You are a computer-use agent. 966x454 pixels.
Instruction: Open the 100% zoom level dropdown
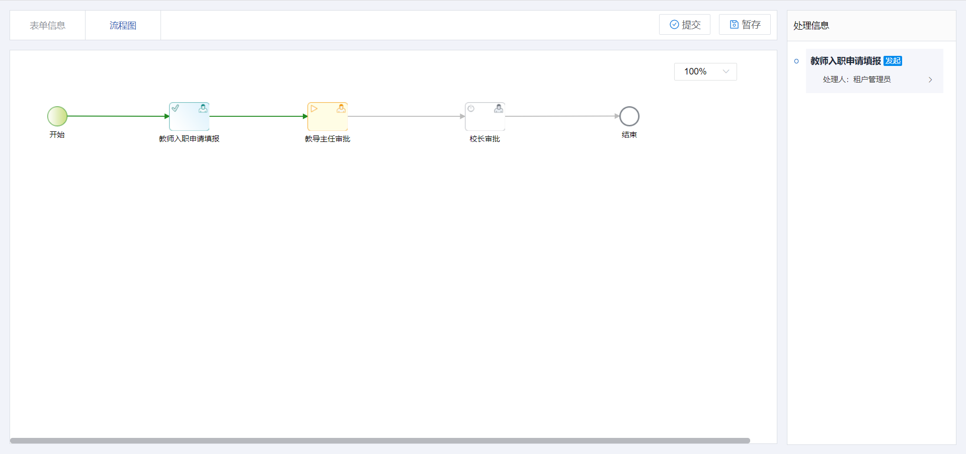705,71
